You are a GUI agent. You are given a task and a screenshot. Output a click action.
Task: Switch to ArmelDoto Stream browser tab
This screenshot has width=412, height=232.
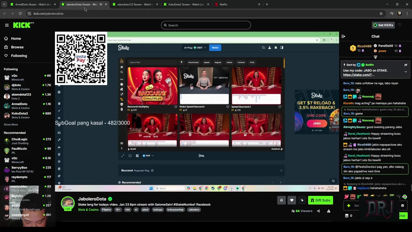tap(33, 5)
